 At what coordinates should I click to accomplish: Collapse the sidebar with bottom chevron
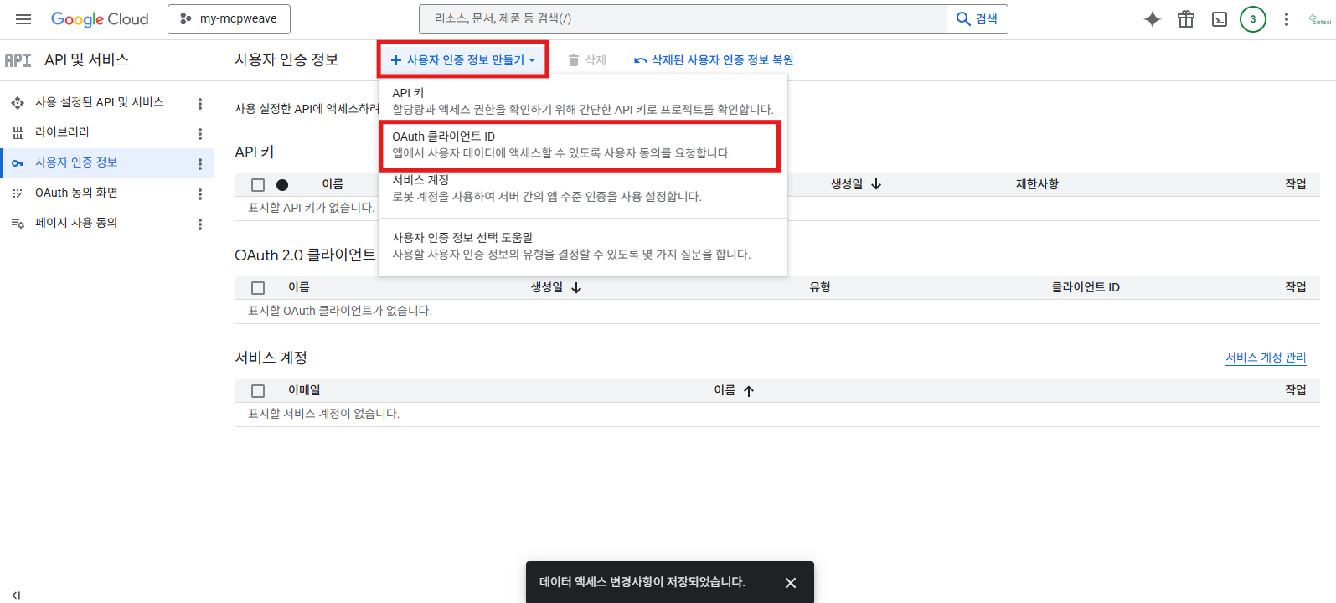click(x=16, y=595)
